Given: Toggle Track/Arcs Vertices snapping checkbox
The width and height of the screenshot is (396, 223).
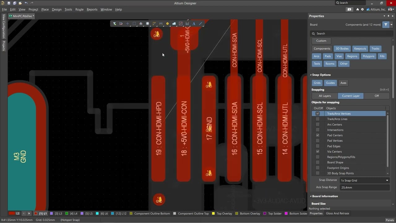Looking at the screenshot, I should click(x=317, y=114).
